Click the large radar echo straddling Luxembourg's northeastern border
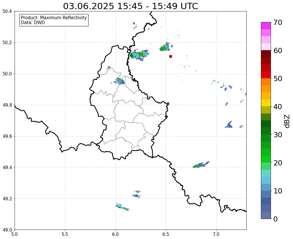The width and height of the screenshot is (293, 239). pyautogui.click(x=139, y=55)
